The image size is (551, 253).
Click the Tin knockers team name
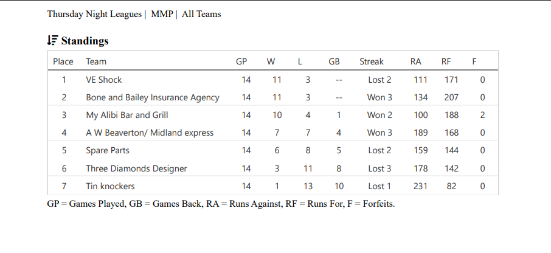click(x=110, y=186)
